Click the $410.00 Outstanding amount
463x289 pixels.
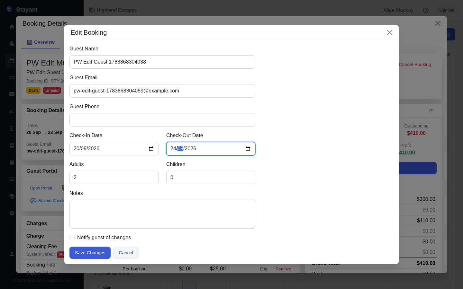click(416, 133)
